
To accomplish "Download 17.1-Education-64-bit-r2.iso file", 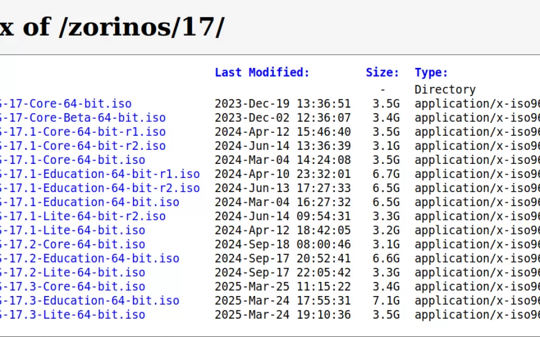I will click(x=100, y=188).
